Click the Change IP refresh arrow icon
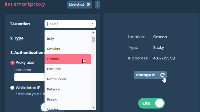 coord(162,75)
